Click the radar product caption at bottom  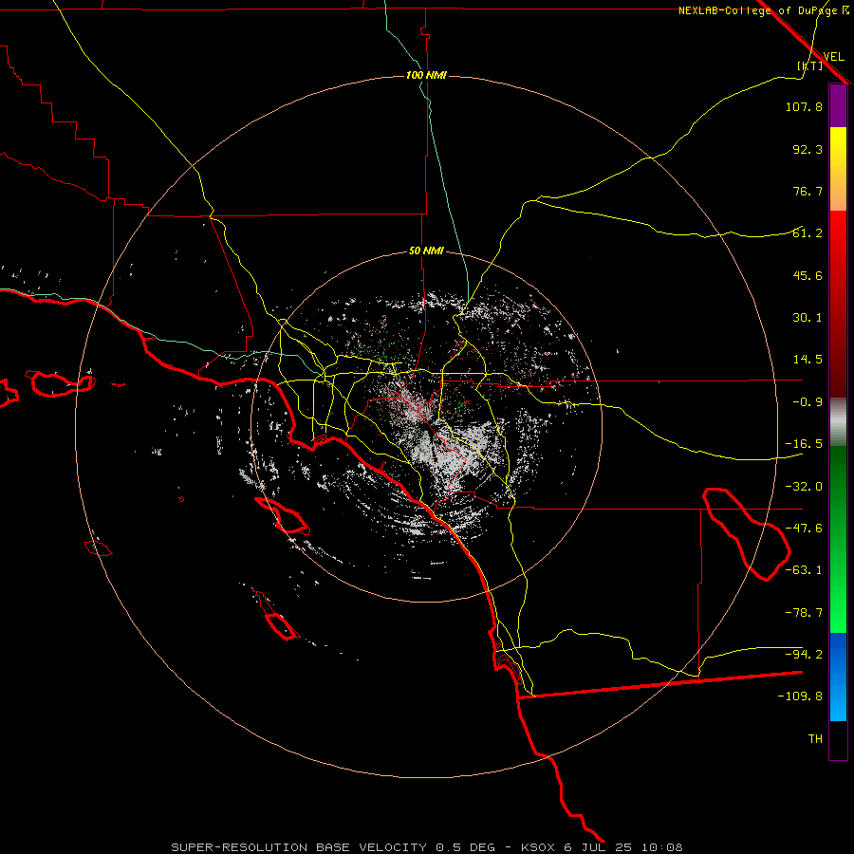click(x=427, y=847)
